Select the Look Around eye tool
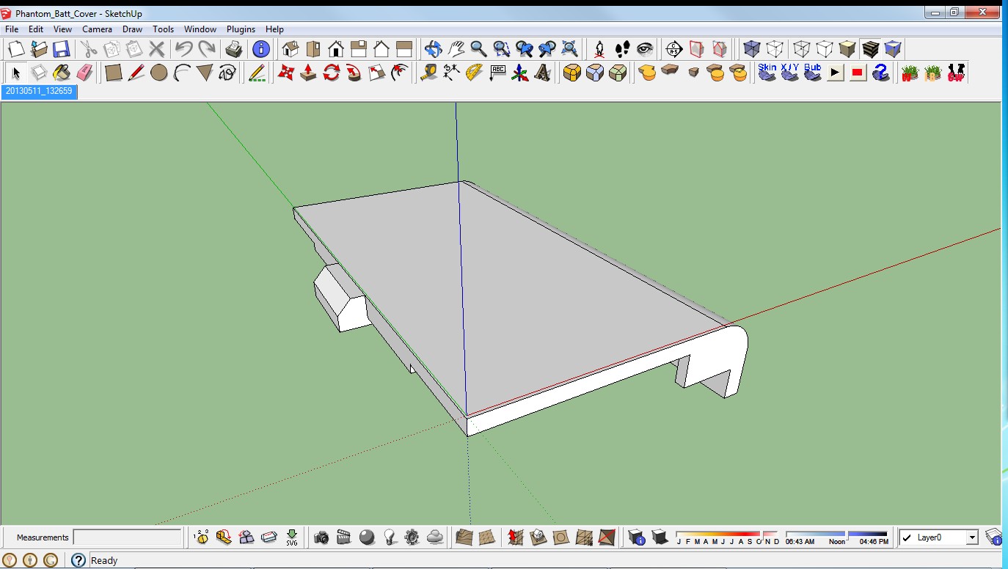This screenshot has height=569, width=1008. click(645, 49)
